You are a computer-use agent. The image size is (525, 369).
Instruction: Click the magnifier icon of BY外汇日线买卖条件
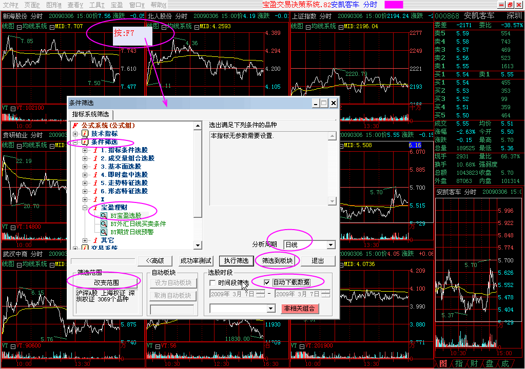[105, 224]
